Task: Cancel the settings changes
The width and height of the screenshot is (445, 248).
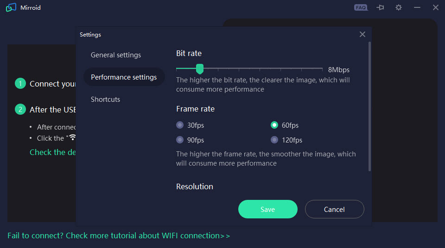Action: pos(334,209)
